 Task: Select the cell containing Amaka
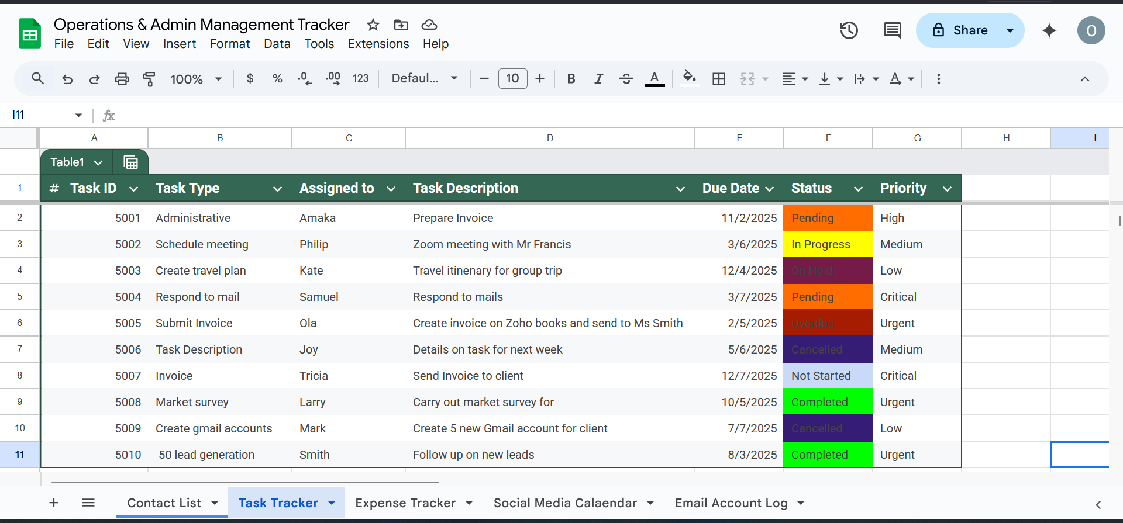click(349, 218)
